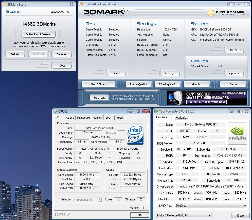Screen dimensions: 252x220
Task: Switch to Mainboard tab in CPU-Z
Action: click(83, 118)
